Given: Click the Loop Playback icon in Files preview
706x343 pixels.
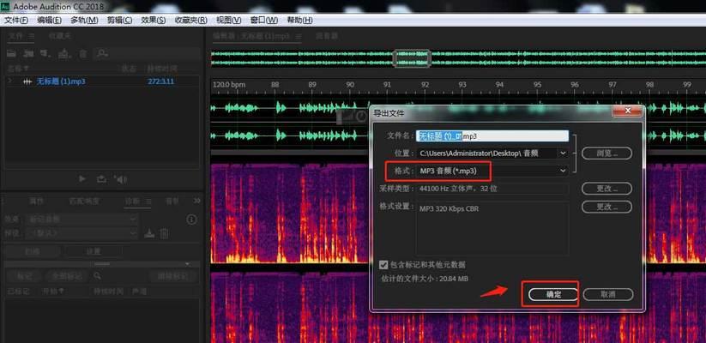Looking at the screenshot, I should [101, 179].
